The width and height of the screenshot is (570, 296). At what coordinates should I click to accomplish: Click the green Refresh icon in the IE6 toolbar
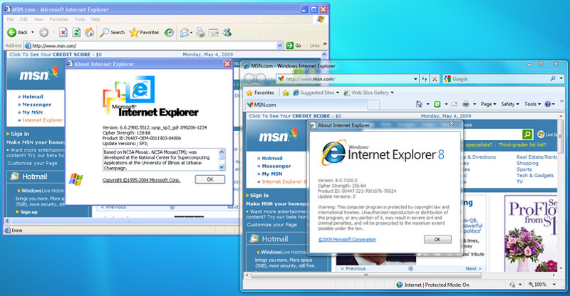pyautogui.click(x=76, y=32)
